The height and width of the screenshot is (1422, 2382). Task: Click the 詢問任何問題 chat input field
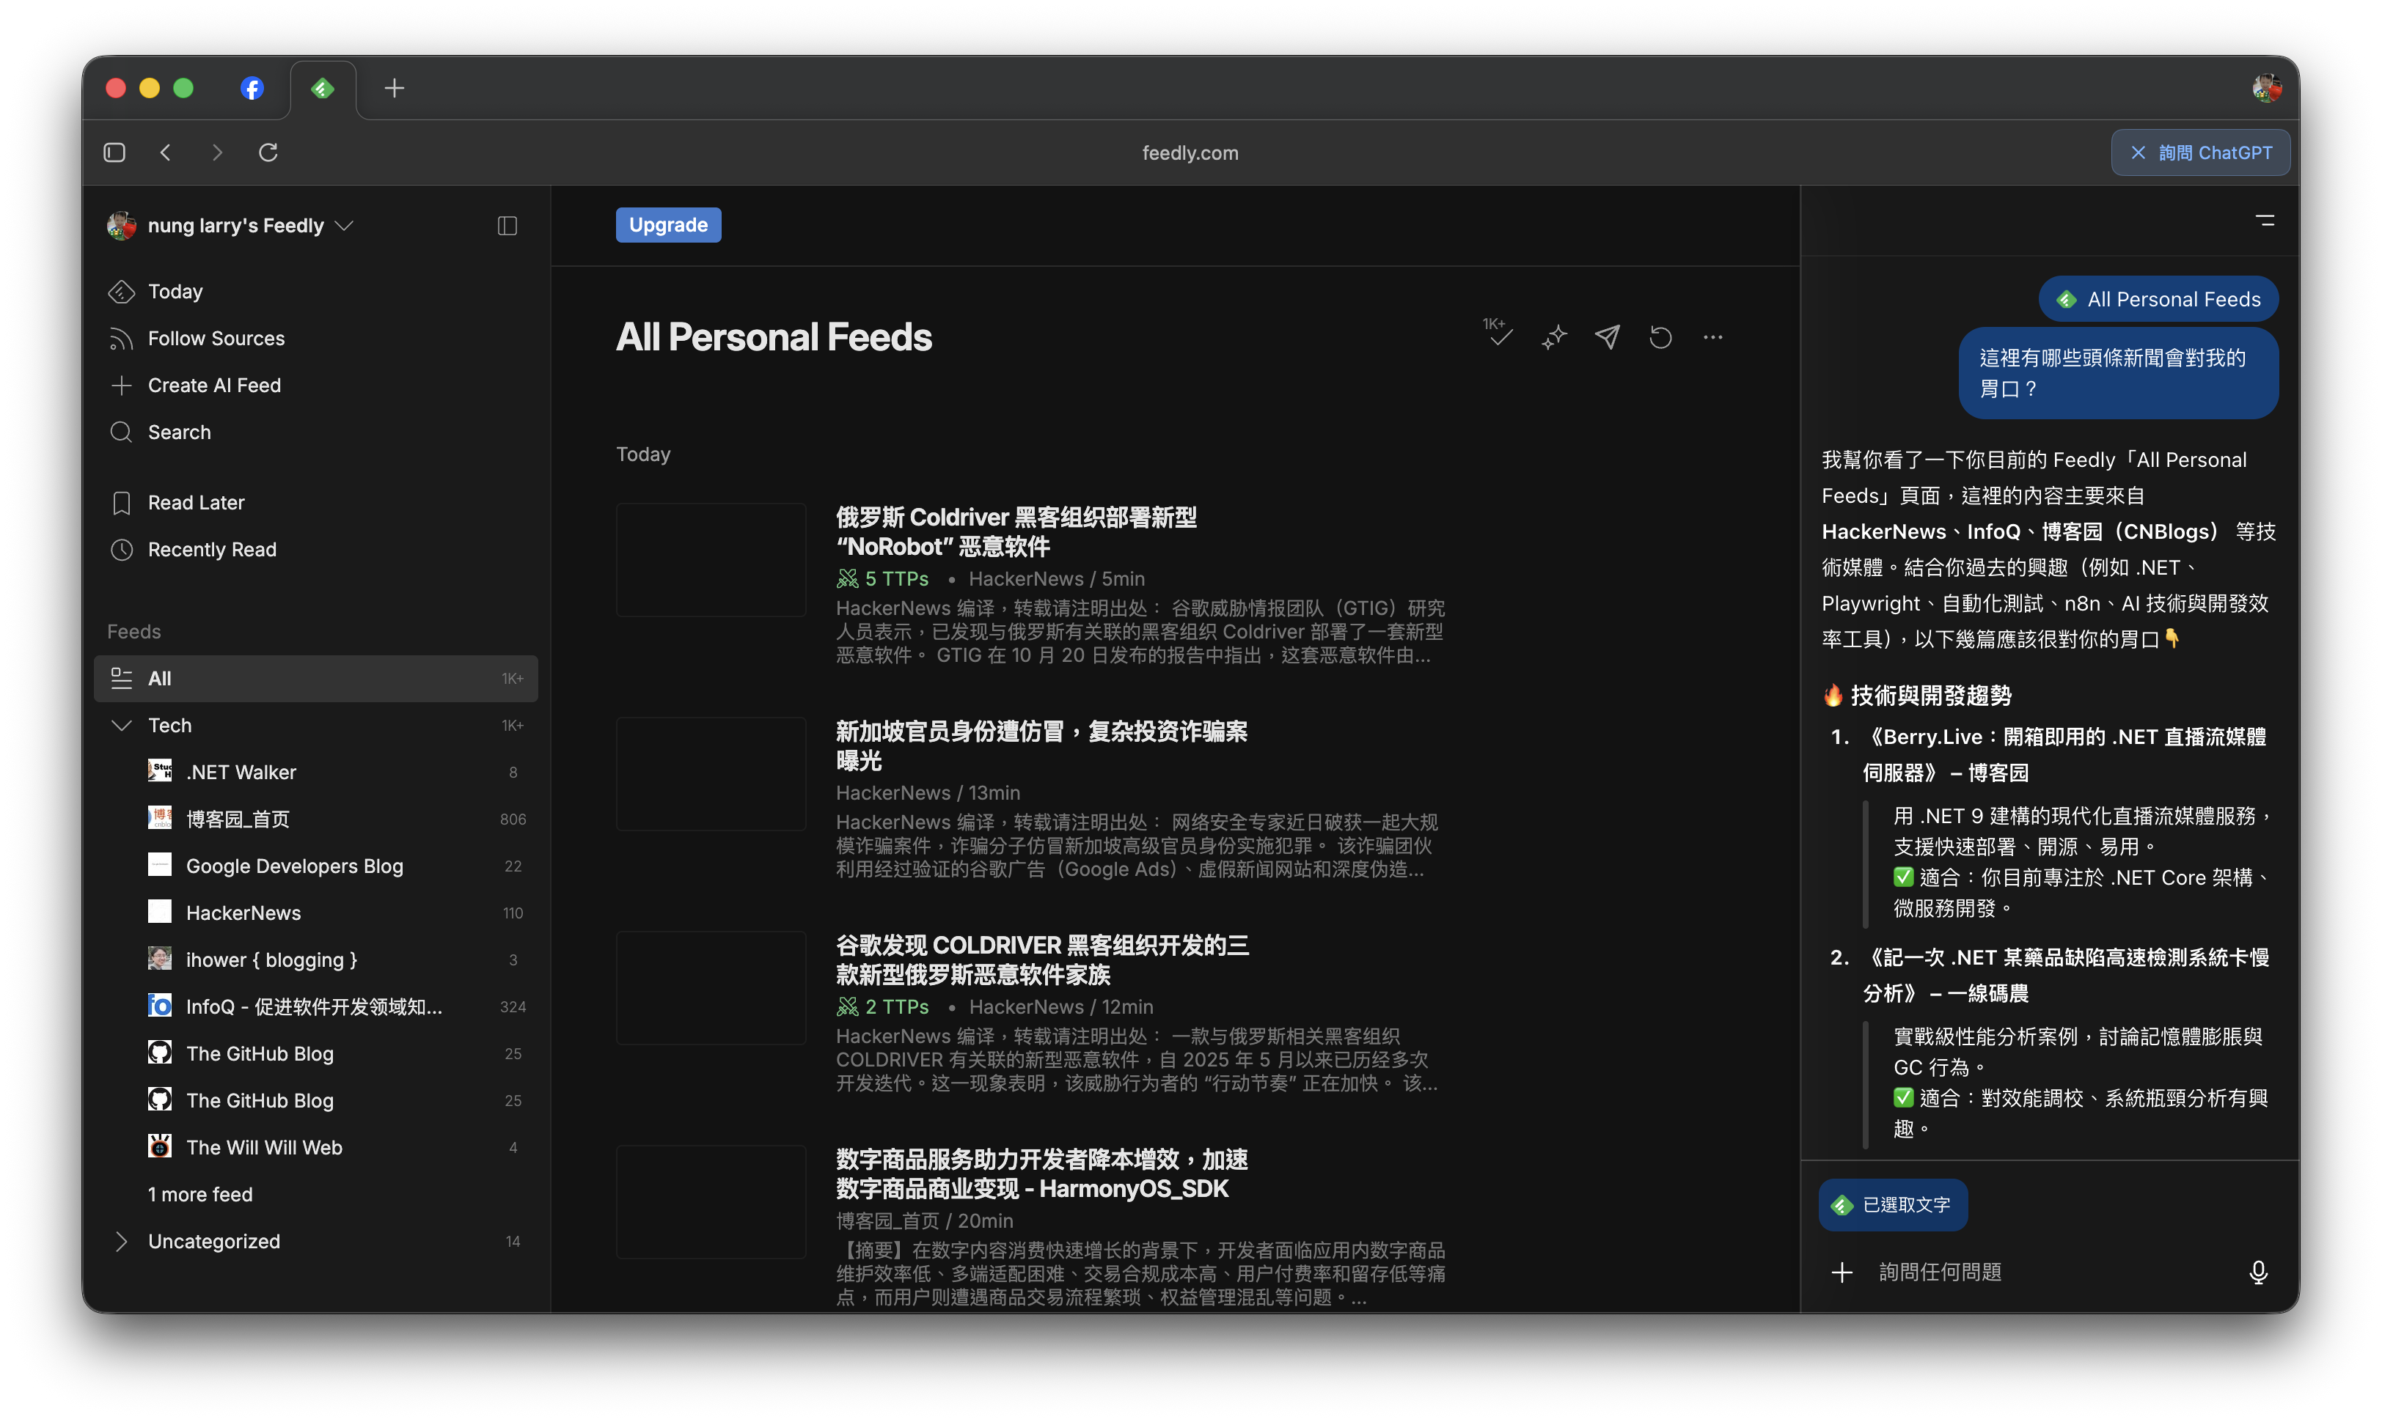pyautogui.click(x=2042, y=1272)
